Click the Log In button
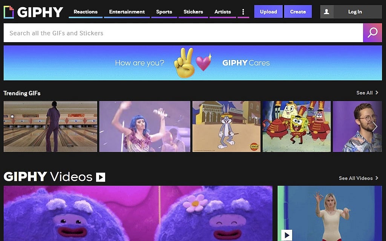Screen dimensions: 386x241 tap(355, 12)
